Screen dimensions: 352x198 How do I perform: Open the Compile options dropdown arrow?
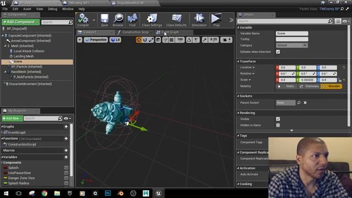click(x=94, y=20)
